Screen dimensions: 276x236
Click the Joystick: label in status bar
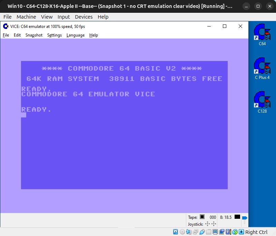click(x=195, y=224)
